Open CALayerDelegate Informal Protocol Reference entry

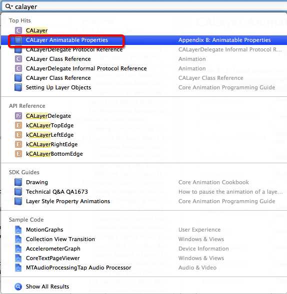[144, 68]
